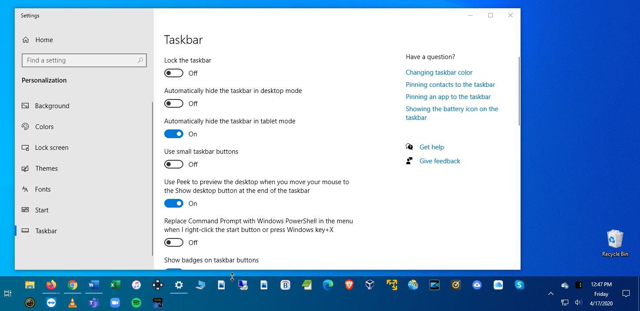Open Background personalization page
Image resolution: width=640 pixels, height=311 pixels.
coord(83,106)
